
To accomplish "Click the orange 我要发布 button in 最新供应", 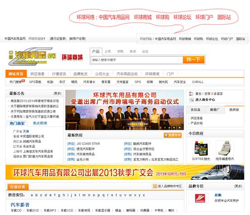I will (173, 135).
